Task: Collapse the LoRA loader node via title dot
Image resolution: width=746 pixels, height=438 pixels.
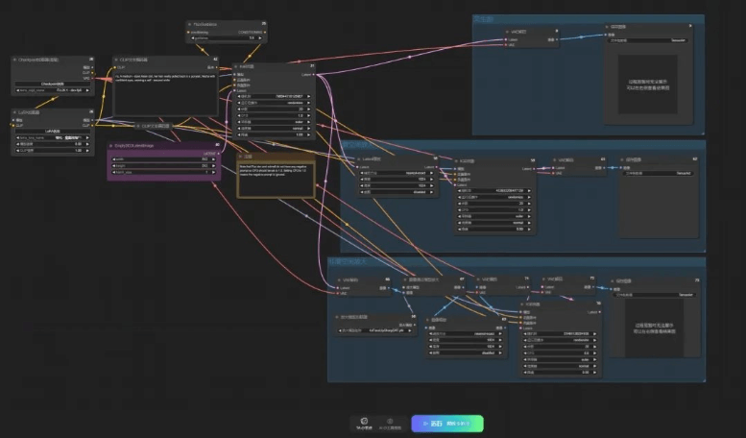Action: click(x=16, y=112)
